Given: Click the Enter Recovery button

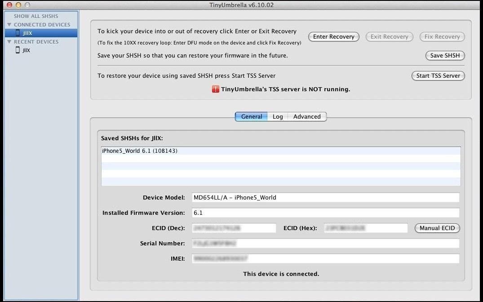Looking at the screenshot, I should [x=333, y=36].
